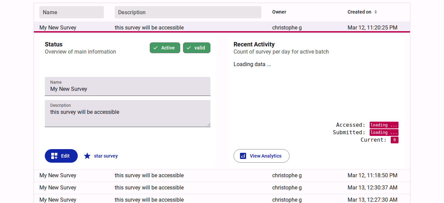
Task: Focus the Description filter field in the header
Action: point(188,12)
